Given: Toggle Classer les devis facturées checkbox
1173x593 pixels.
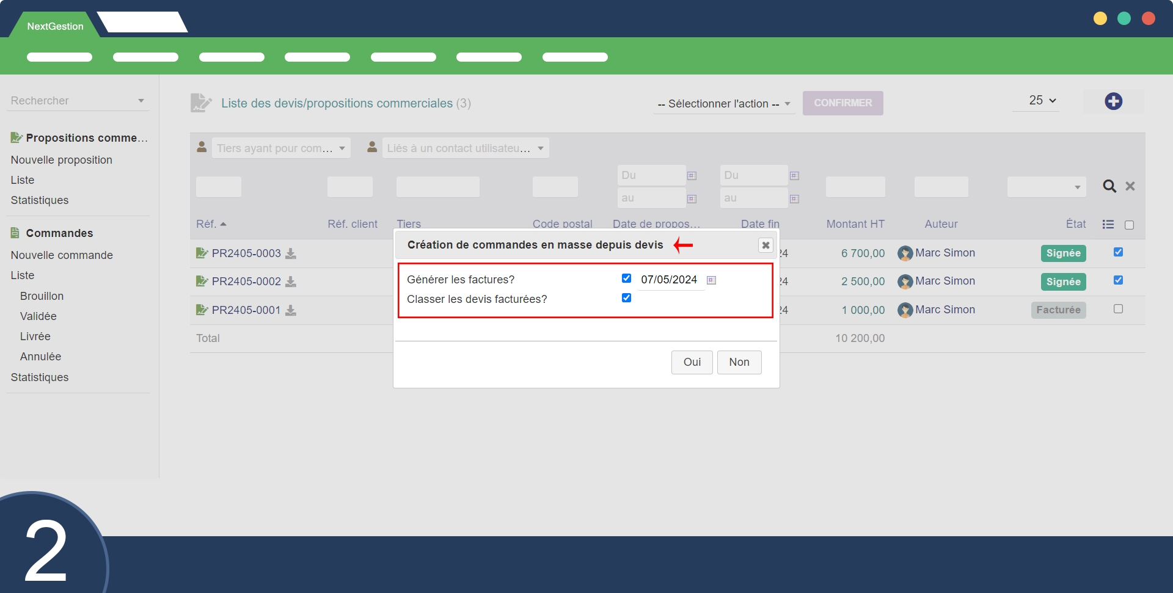Looking at the screenshot, I should 626,298.
